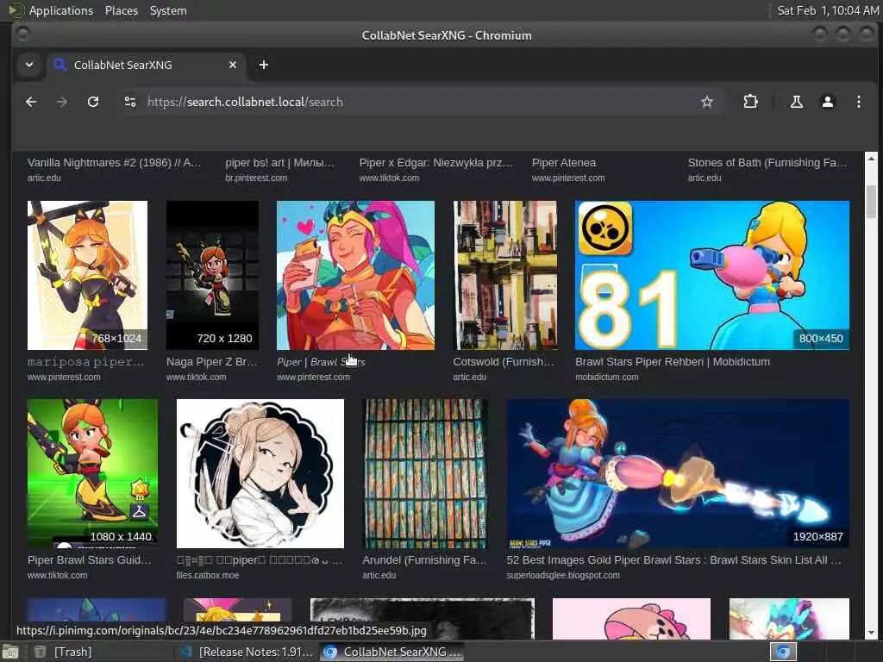
Task: Click the Naga Piper Z Br... title
Action: [x=212, y=362]
